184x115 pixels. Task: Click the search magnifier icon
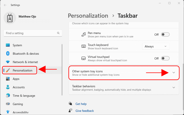[x=58, y=33]
